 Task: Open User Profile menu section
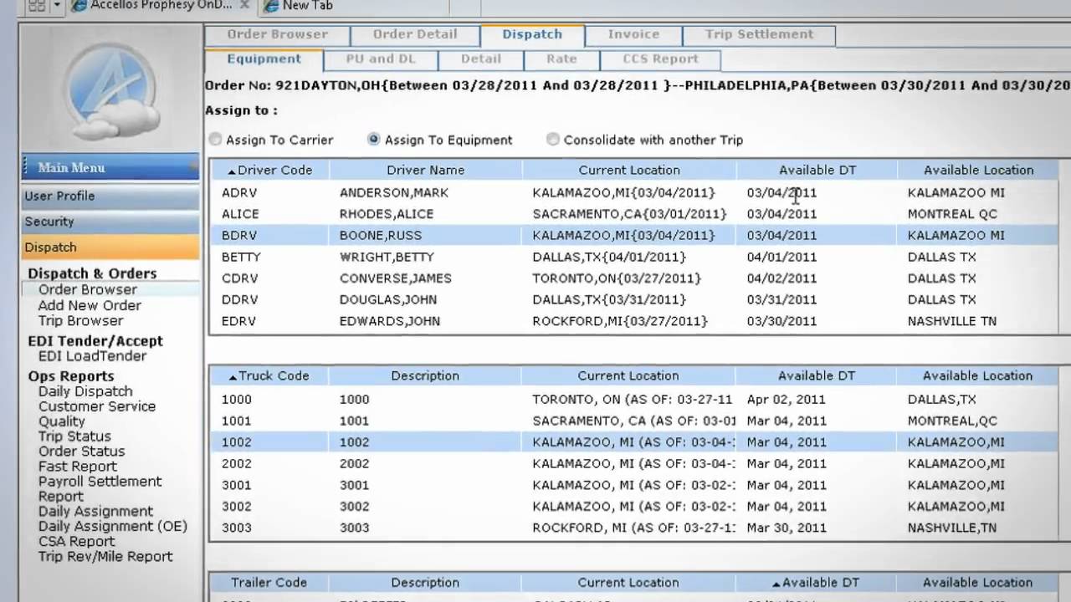[110, 196]
